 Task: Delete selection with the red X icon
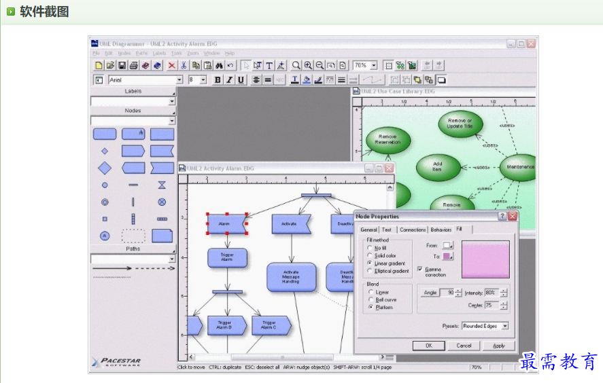[x=171, y=65]
